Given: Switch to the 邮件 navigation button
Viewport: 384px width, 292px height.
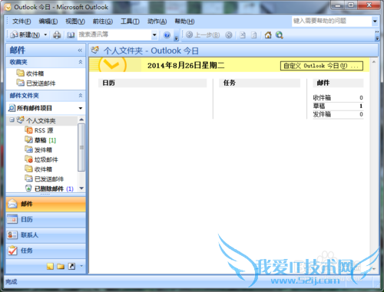Looking at the screenshot, I should point(46,204).
